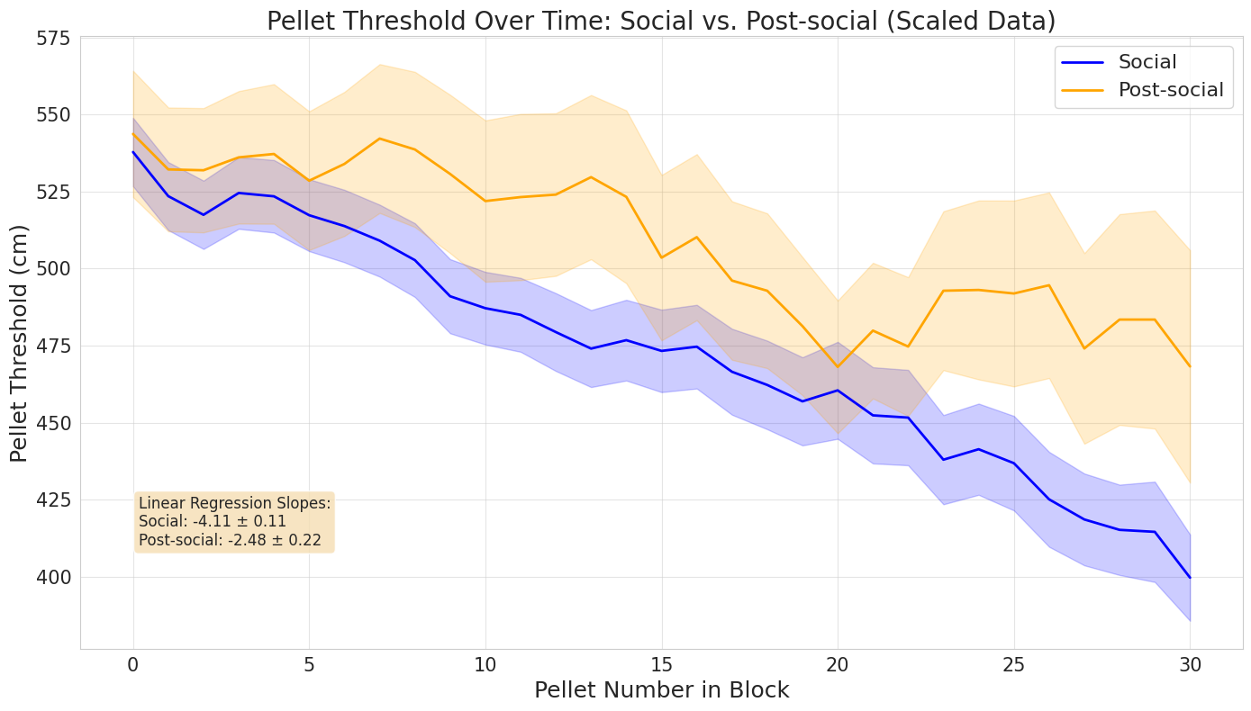Select the "Post-social" legend label
This screenshot has height=711, width=1251.
tap(1170, 90)
